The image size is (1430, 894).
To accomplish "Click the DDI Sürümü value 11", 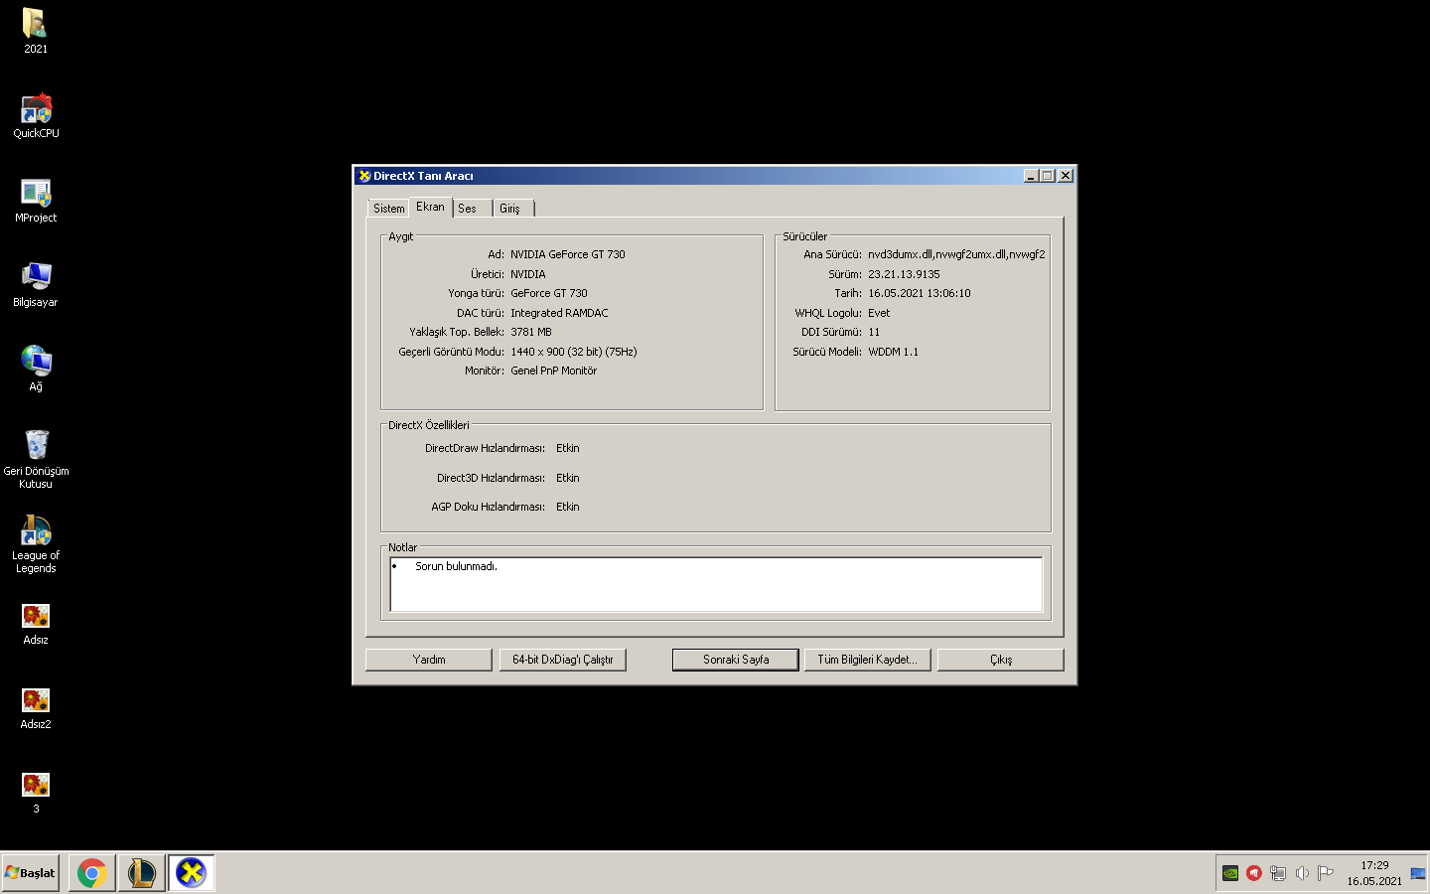I will tap(874, 332).
